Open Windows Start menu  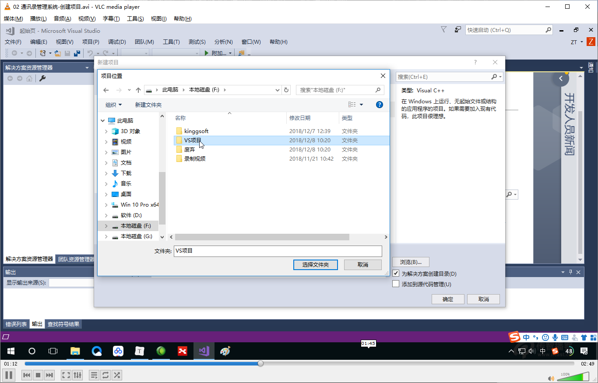pos(11,351)
